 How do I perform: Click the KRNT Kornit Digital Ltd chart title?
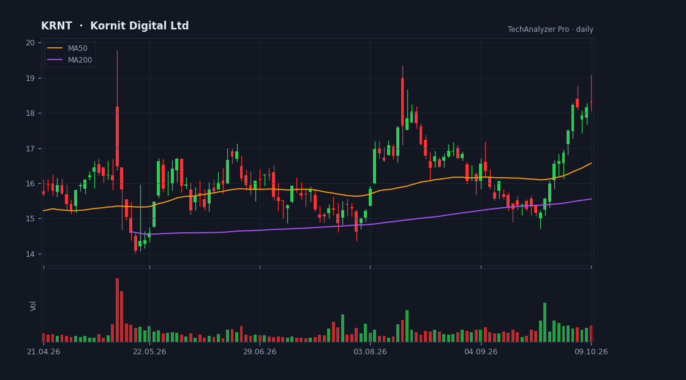pyautogui.click(x=115, y=26)
